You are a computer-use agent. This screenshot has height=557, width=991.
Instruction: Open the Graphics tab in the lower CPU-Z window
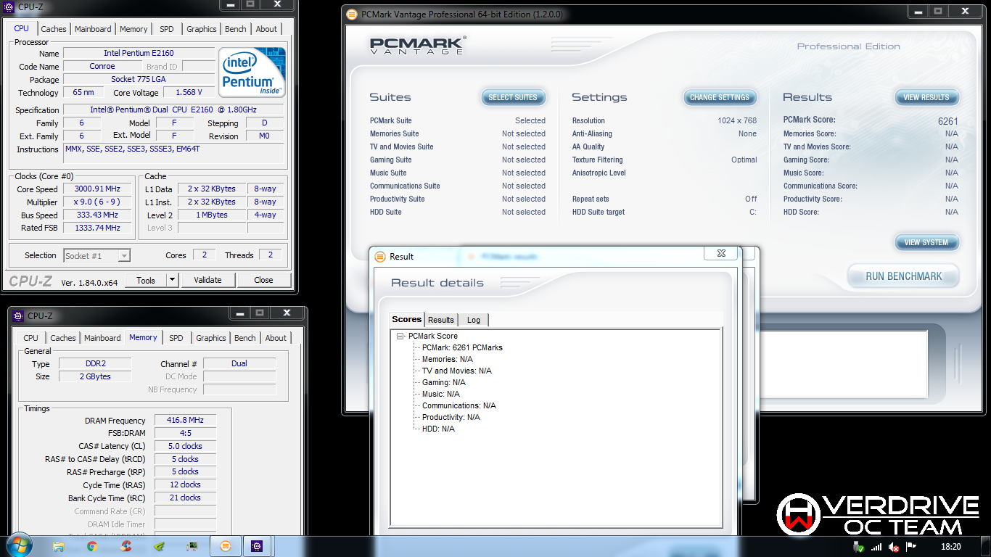211,338
